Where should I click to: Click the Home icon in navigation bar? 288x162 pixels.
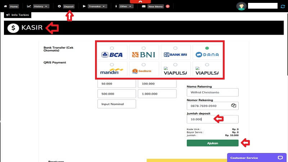point(5,6)
